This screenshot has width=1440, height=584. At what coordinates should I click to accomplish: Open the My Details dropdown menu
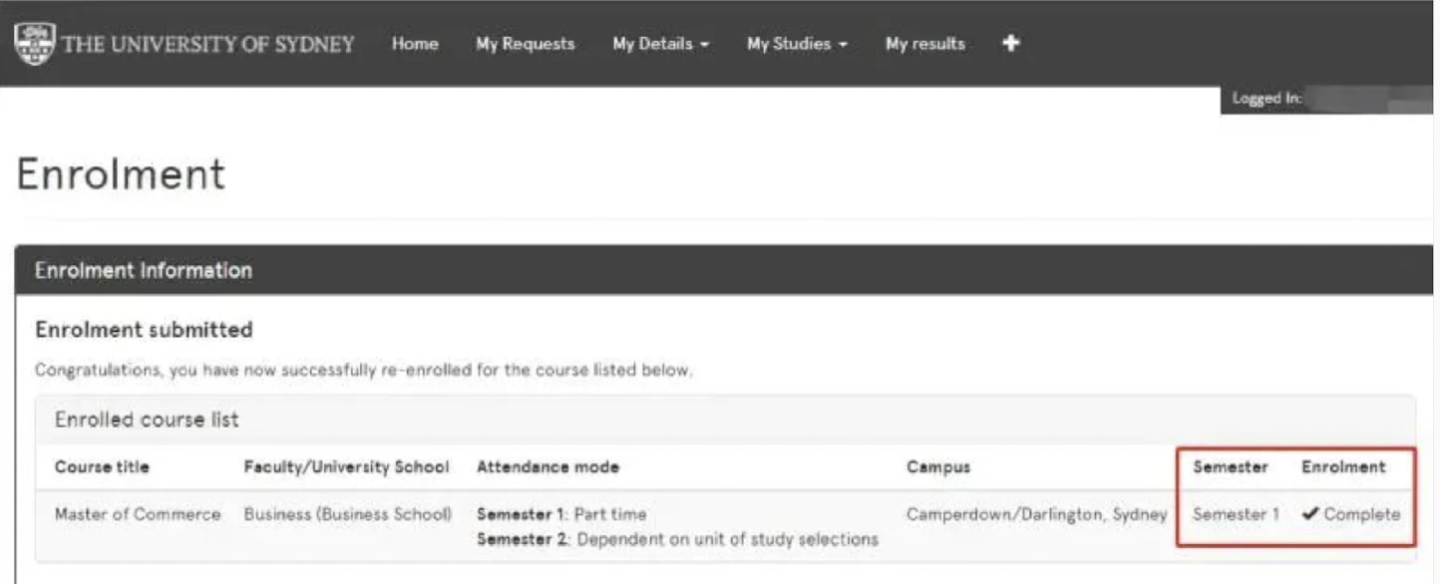[x=660, y=44]
